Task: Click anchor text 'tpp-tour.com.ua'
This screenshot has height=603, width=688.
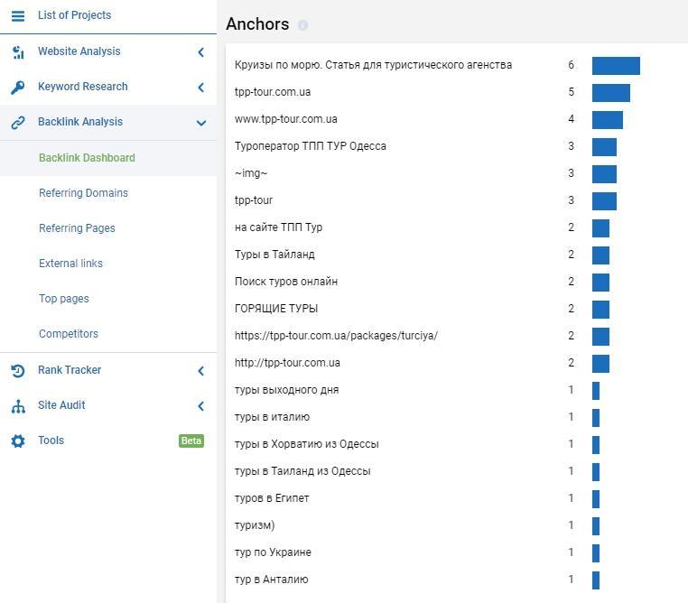Action: click(273, 92)
